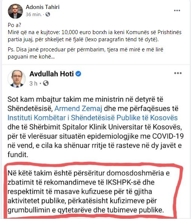
Task: Open Avdullah Hoti's profile picture
Action: click(17, 79)
